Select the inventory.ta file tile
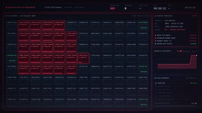 71,25
